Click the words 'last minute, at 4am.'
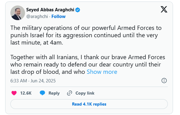 [x=37, y=43]
